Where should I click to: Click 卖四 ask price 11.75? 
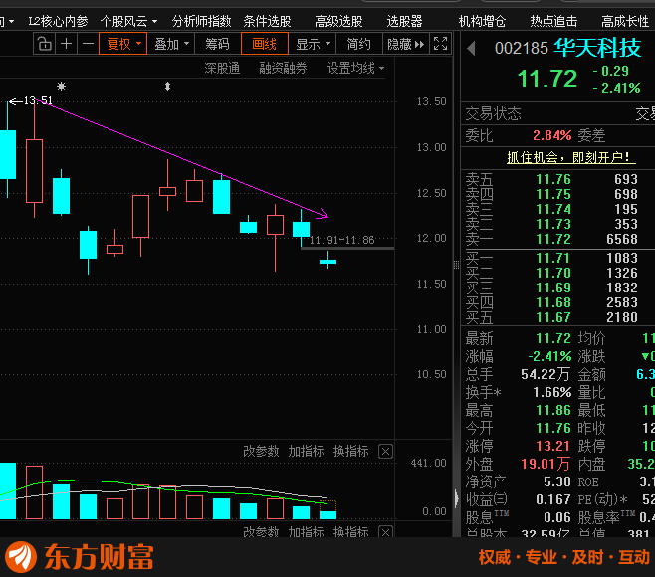(553, 195)
